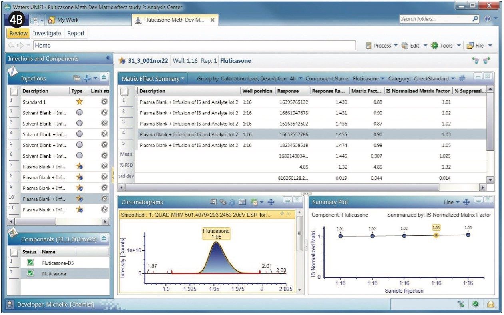Sort by the Well position column header
This screenshot has width=504, height=315.
click(258, 91)
